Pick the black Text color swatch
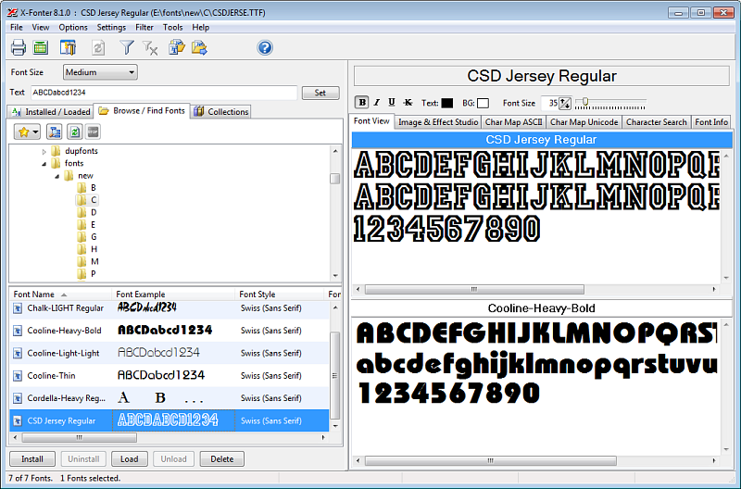The width and height of the screenshot is (741, 489). (x=446, y=103)
